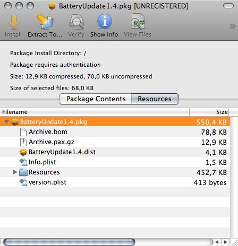Click the 1,5 KB size cell
238x246 pixels.
[216, 162]
